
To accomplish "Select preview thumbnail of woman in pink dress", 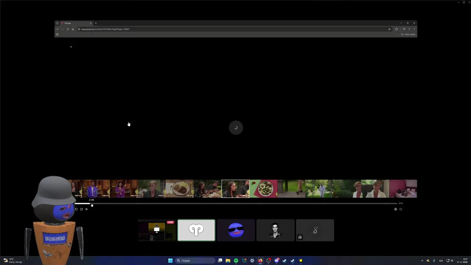I will [124, 189].
